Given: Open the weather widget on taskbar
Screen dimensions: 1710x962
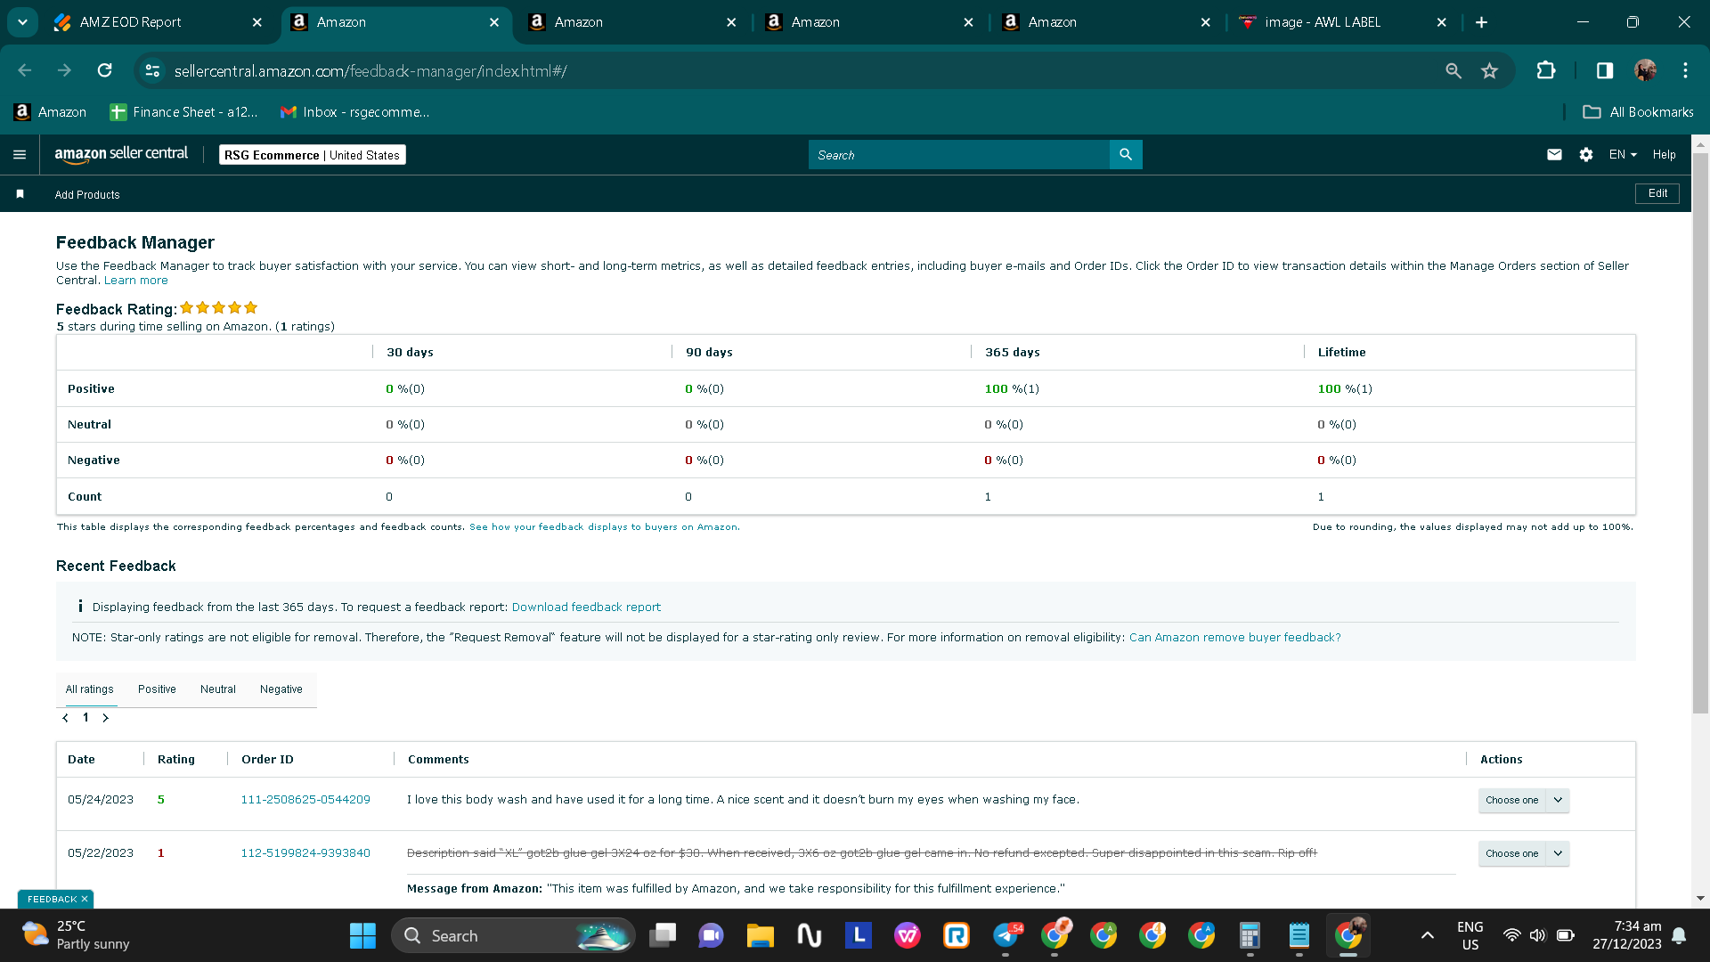Looking at the screenshot, I should coord(75,935).
